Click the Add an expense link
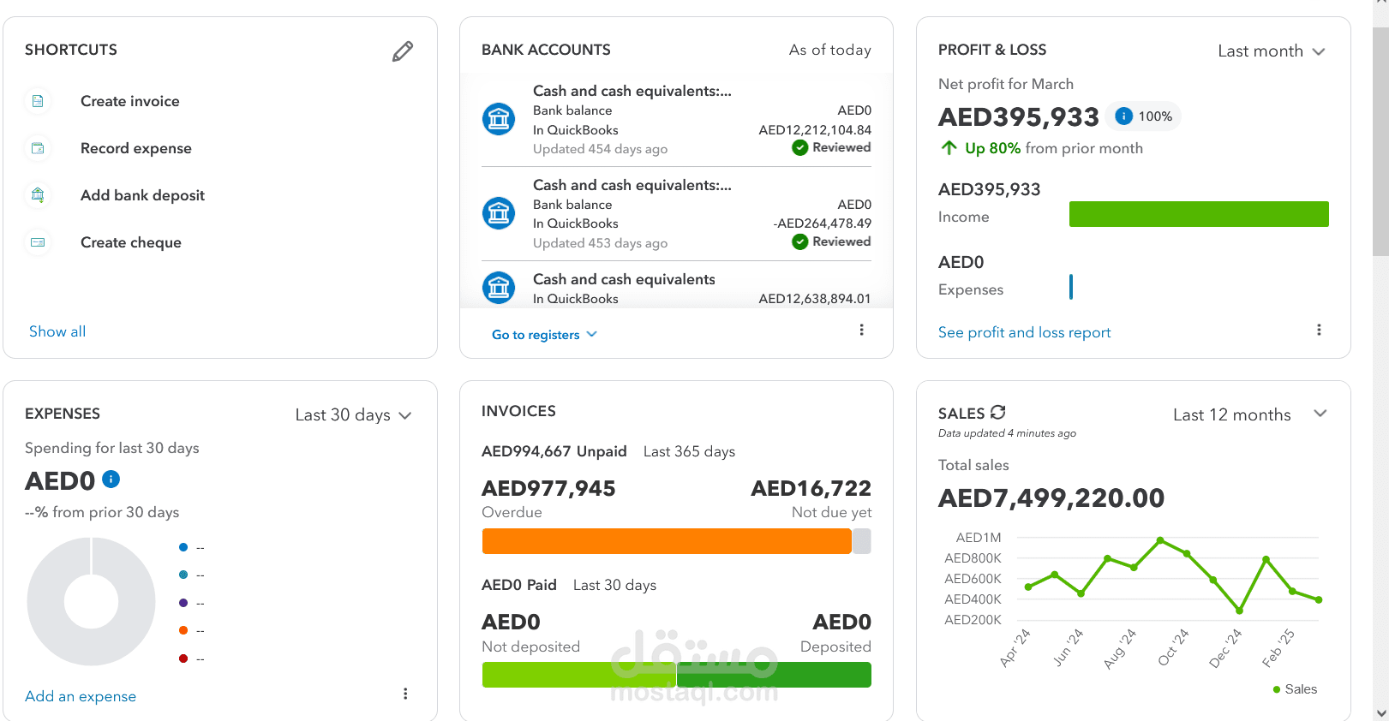This screenshot has height=721, width=1389. (81, 696)
